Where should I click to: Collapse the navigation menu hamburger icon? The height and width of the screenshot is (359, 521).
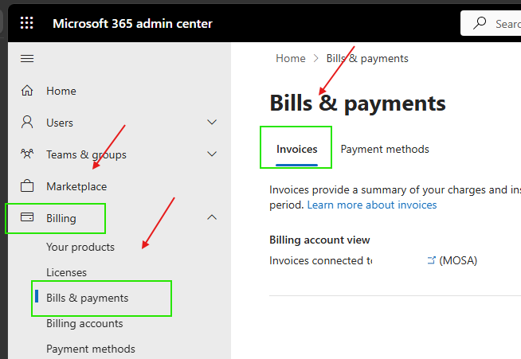click(27, 59)
